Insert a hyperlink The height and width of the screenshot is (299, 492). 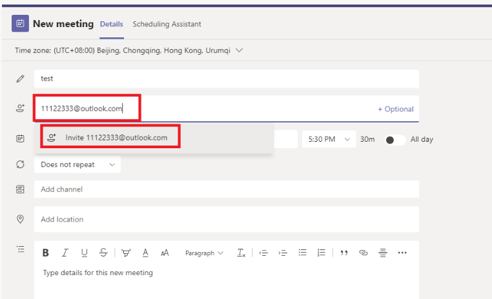click(364, 253)
